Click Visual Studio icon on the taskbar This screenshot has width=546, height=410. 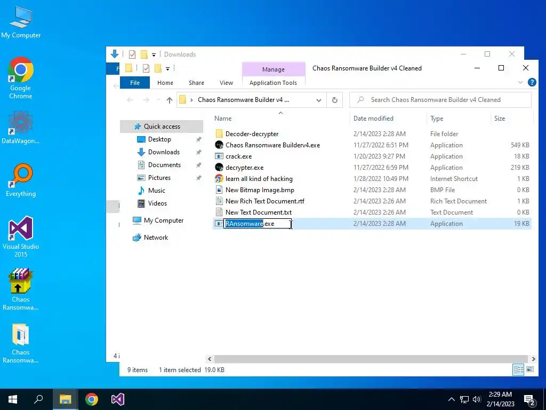click(118, 399)
